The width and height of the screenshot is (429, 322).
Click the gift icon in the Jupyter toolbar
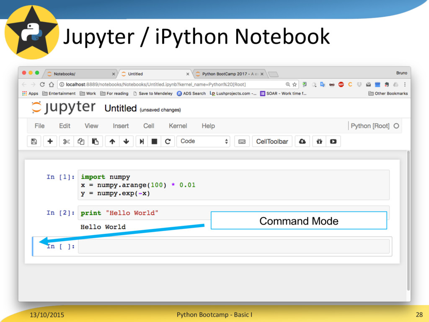pos(319,142)
